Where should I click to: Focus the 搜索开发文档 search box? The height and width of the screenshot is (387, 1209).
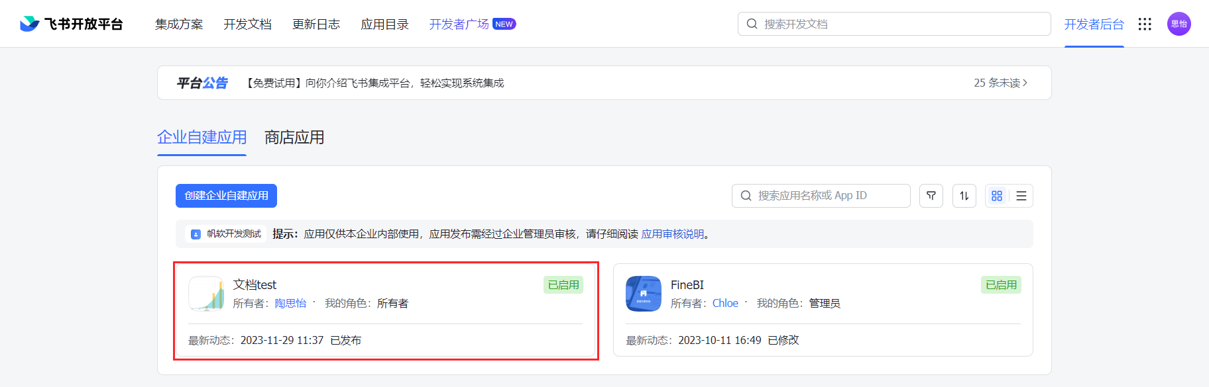[x=894, y=24]
